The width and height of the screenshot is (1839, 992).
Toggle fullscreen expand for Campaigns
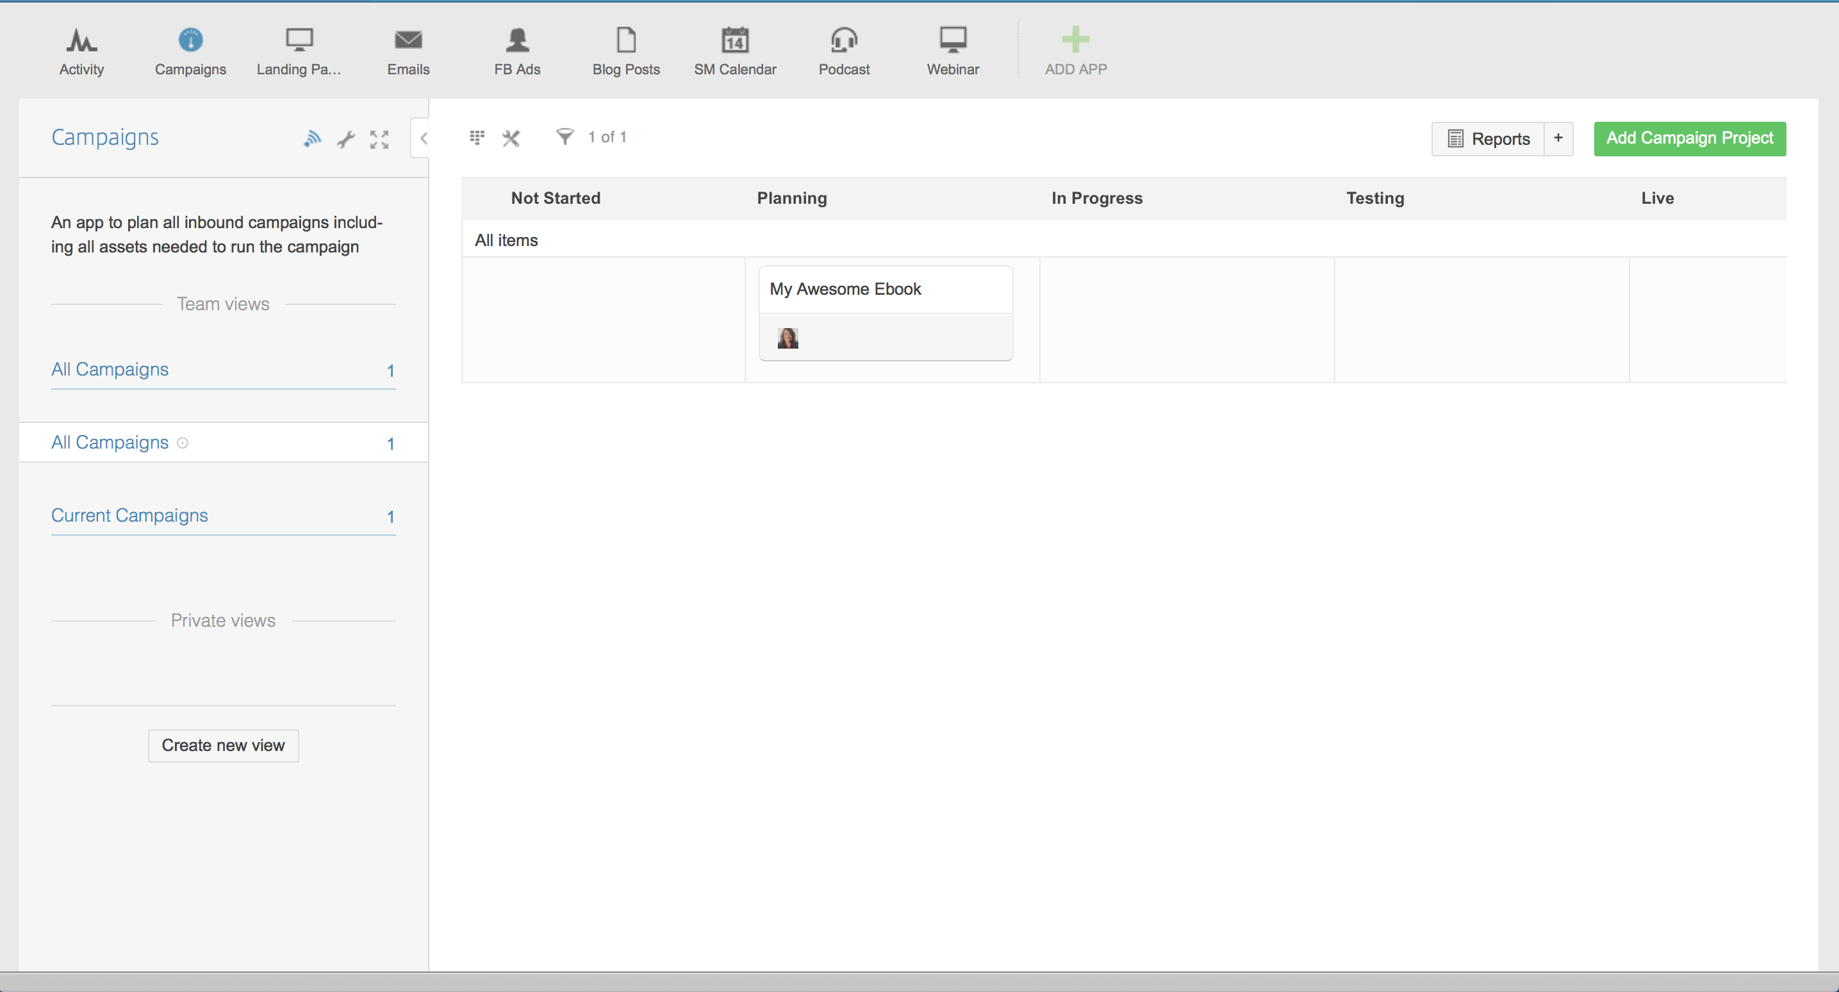379,139
